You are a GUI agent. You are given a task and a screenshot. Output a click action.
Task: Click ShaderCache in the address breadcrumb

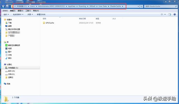coord(116,6)
